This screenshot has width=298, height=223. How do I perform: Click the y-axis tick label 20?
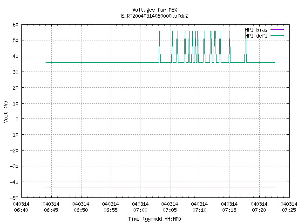[x=15, y=88]
